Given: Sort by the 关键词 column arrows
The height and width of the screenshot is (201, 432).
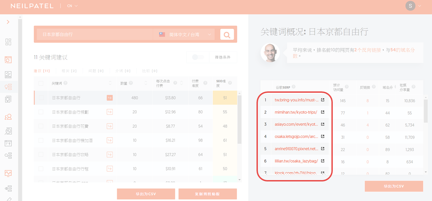Looking at the screenshot, I should click(110, 83).
